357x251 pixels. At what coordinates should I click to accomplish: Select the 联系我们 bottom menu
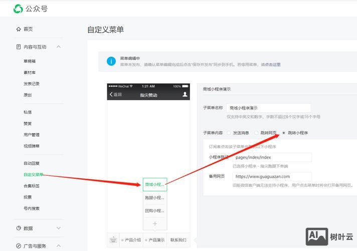point(178,240)
